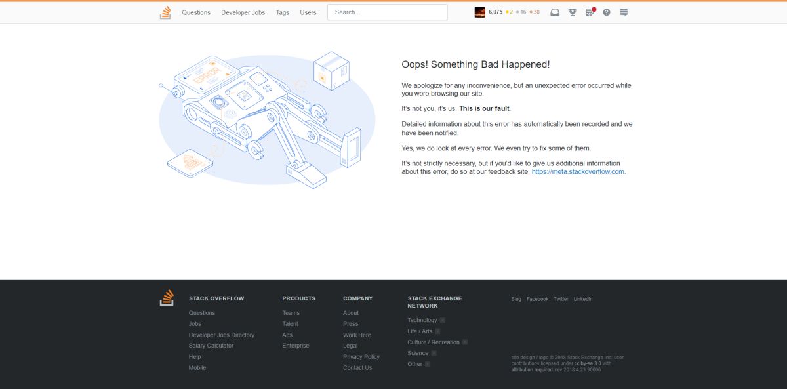Image resolution: width=787 pixels, height=389 pixels.
Task: Open Mobile link in footer
Action: (x=197, y=368)
